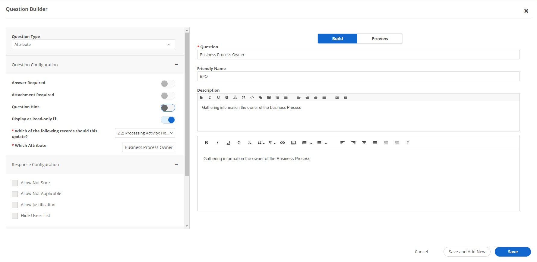Click the left panel scroll down arrow
This screenshot has height=262, width=537.
pos(187,226)
